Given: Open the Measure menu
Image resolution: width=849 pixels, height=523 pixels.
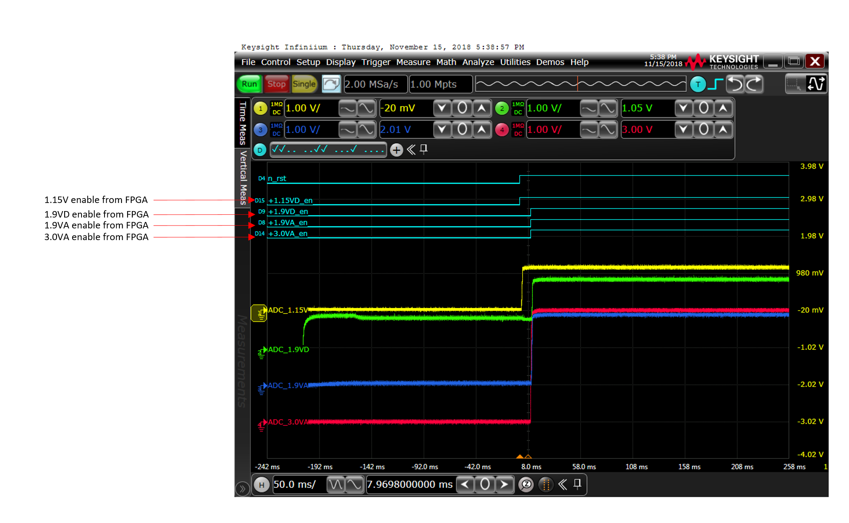Looking at the screenshot, I should 413,62.
